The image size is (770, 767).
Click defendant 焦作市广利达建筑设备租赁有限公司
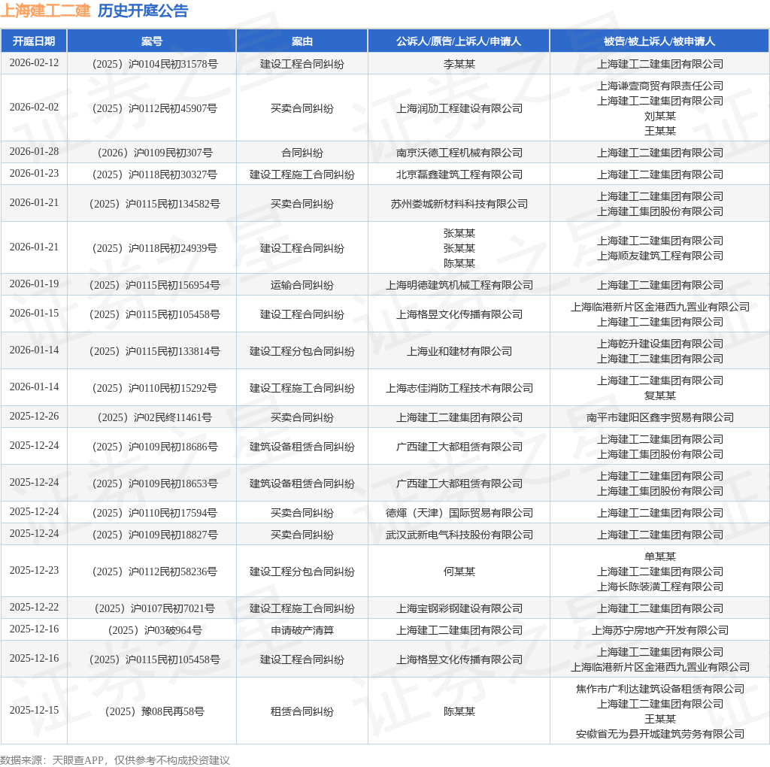coord(660,689)
